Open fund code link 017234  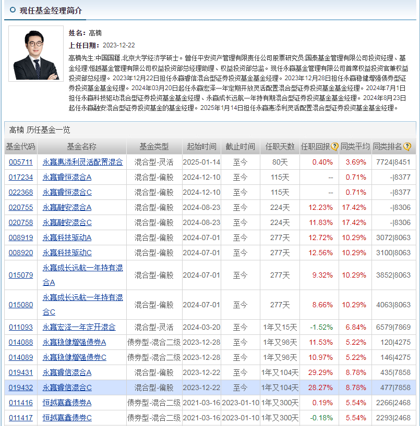point(21,178)
